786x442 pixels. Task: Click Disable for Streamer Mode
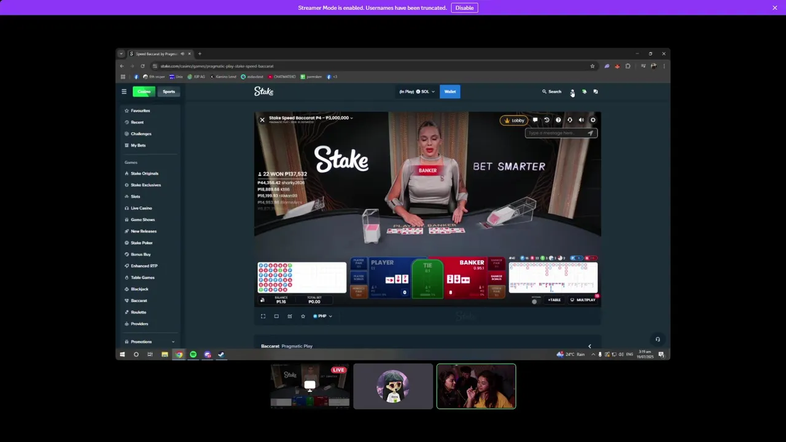click(464, 8)
